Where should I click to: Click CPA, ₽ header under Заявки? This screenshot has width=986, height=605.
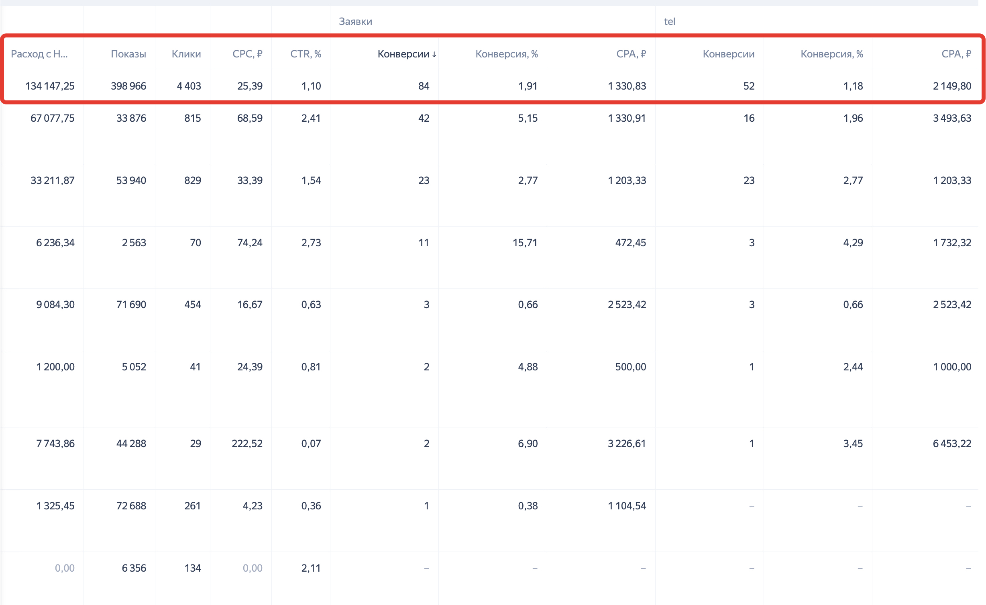631,54
